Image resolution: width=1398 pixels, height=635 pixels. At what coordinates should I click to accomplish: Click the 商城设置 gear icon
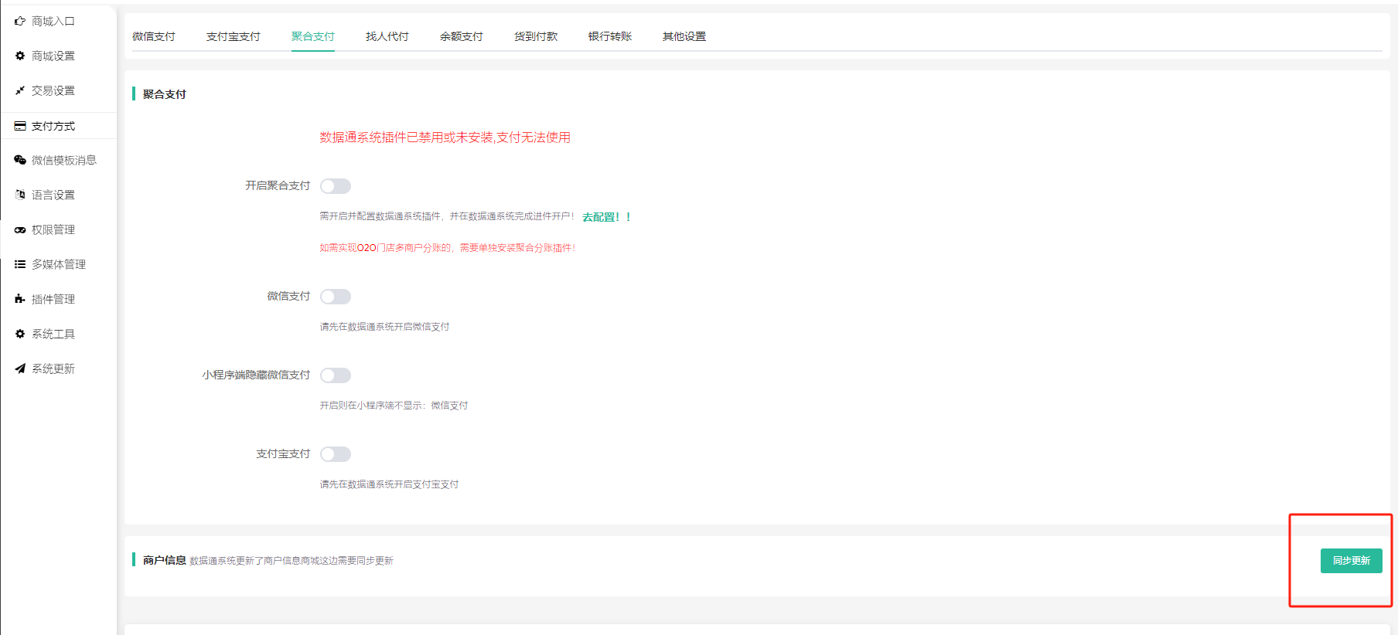point(20,56)
